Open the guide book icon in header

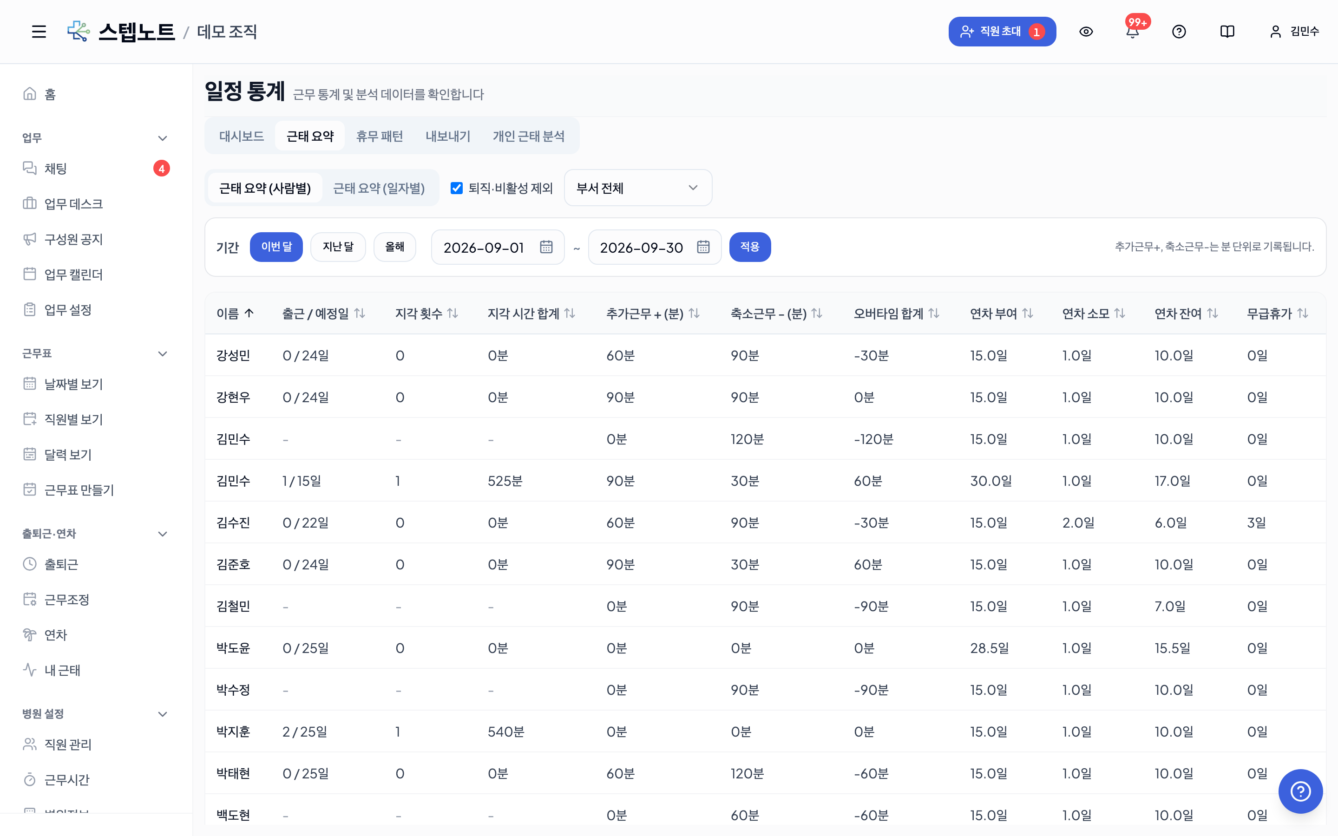pos(1227,32)
